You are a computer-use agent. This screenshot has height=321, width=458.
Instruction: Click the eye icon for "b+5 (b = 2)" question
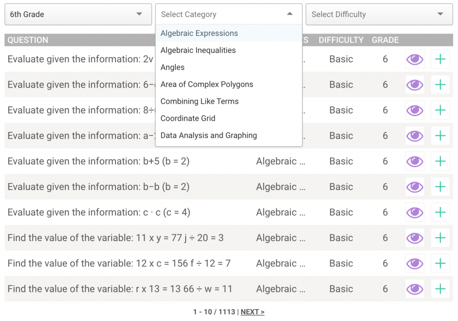click(414, 161)
